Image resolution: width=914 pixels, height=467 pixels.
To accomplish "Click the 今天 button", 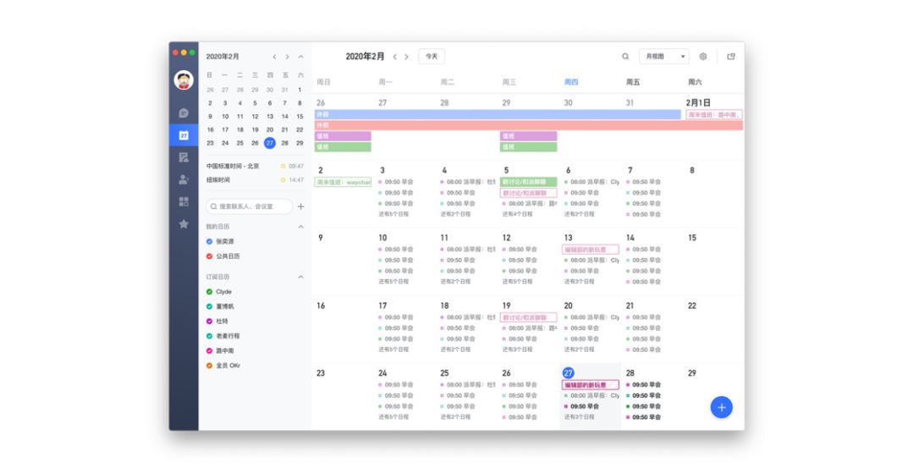I will [x=432, y=57].
